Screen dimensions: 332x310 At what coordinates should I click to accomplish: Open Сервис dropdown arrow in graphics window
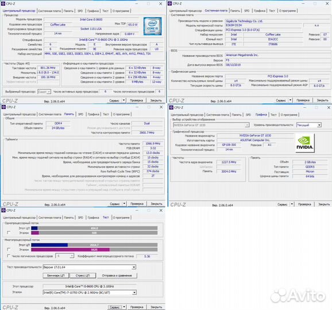tap(292, 204)
